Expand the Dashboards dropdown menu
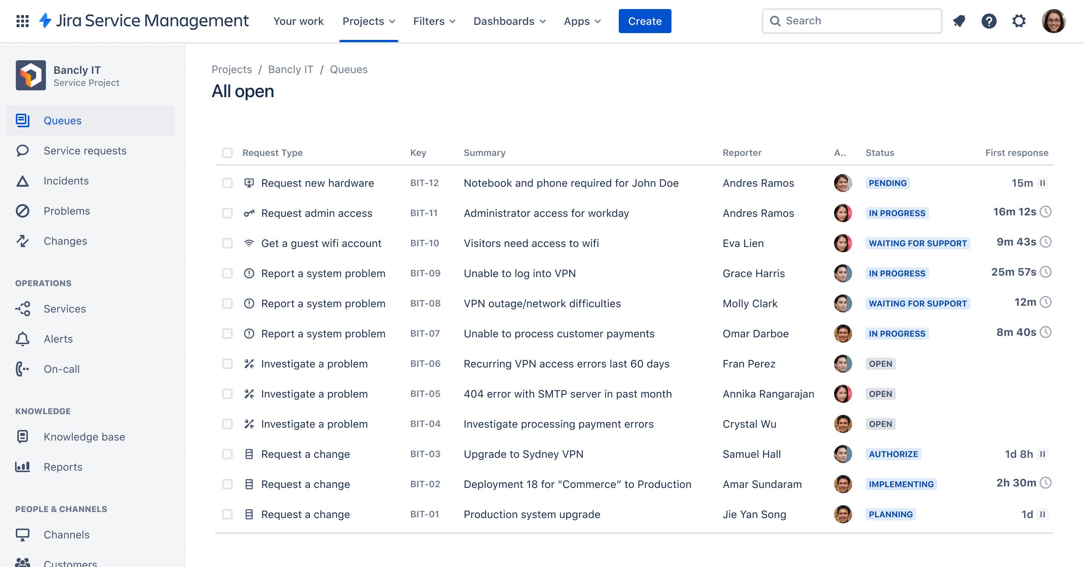Image resolution: width=1084 pixels, height=567 pixels. coord(509,21)
